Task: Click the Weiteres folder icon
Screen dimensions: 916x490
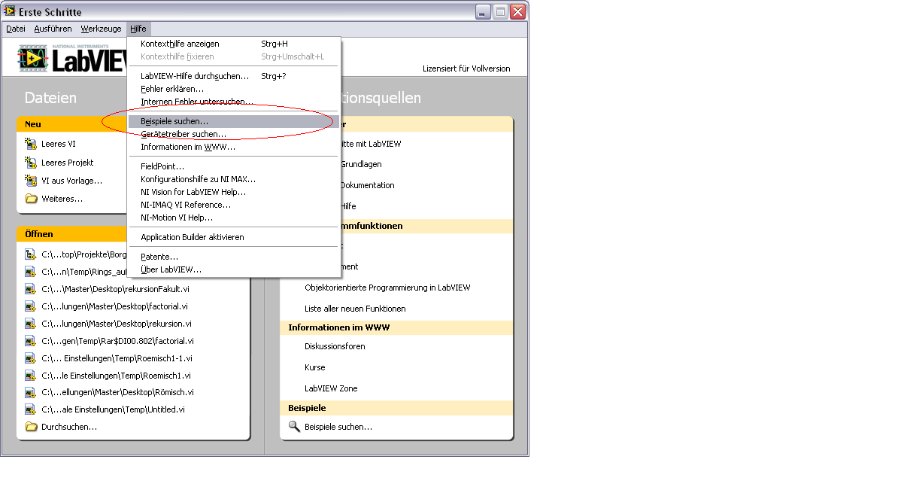Action: tap(31, 199)
